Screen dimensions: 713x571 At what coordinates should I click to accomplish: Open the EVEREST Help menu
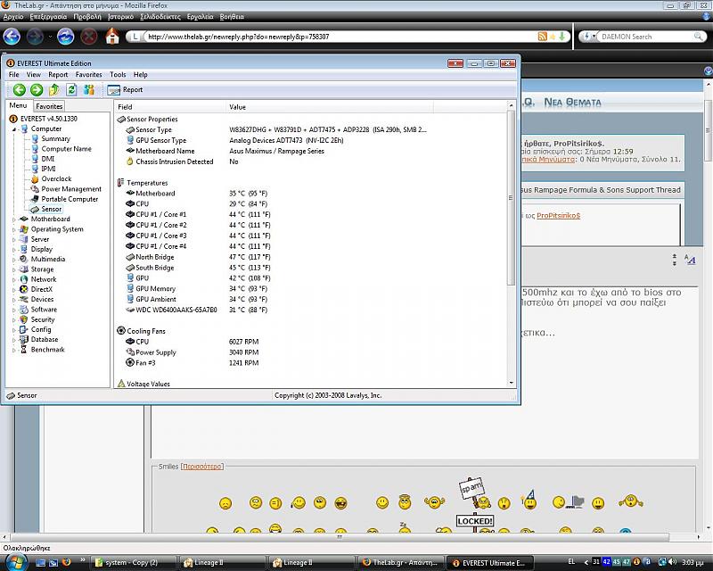[141, 75]
